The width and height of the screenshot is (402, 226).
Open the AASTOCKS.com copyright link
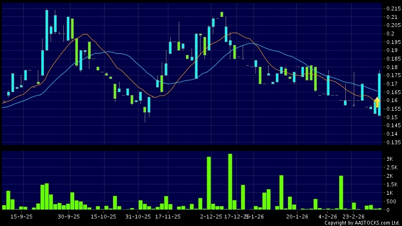pyautogui.click(x=362, y=223)
